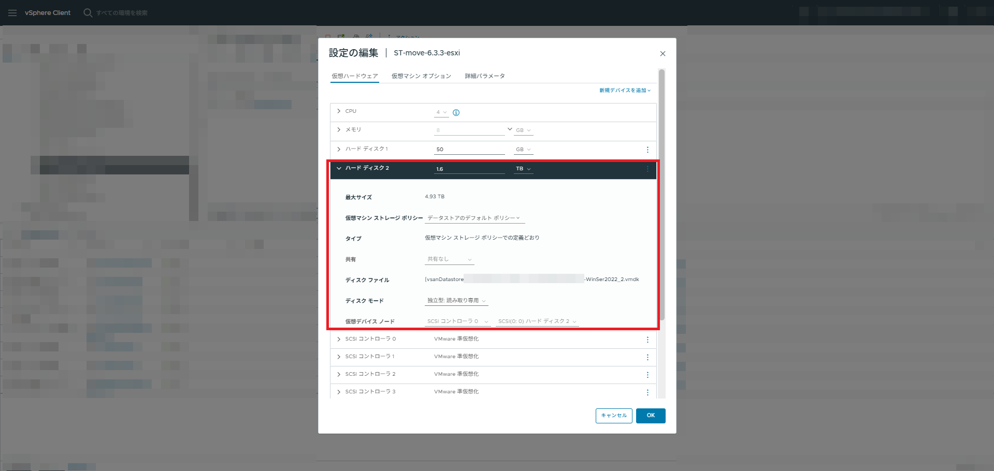Click the vSphere Client title text
Viewport: 994px width, 471px height.
[x=48, y=13]
